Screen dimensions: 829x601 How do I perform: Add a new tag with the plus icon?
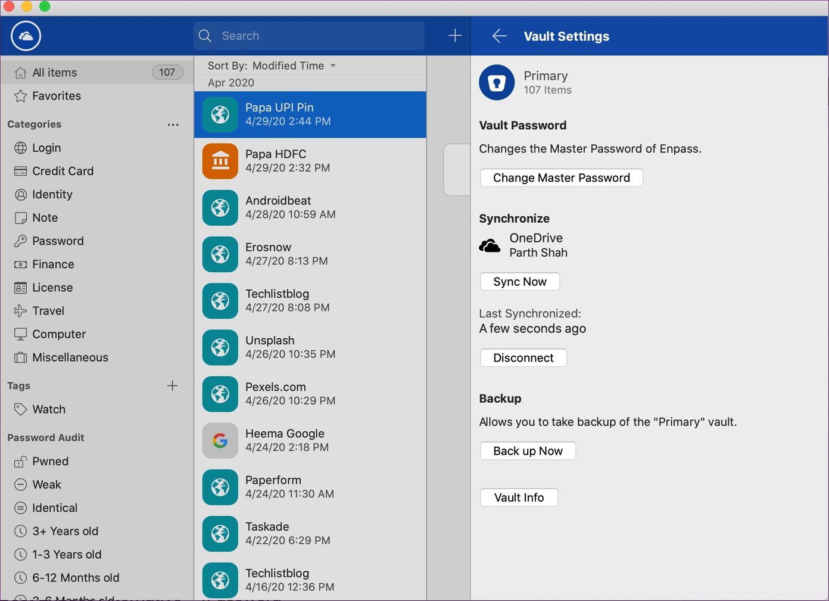[x=173, y=386]
